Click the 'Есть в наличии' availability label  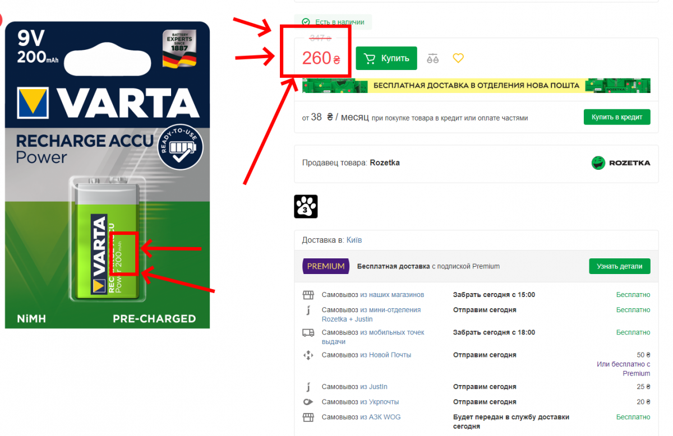[x=340, y=22]
